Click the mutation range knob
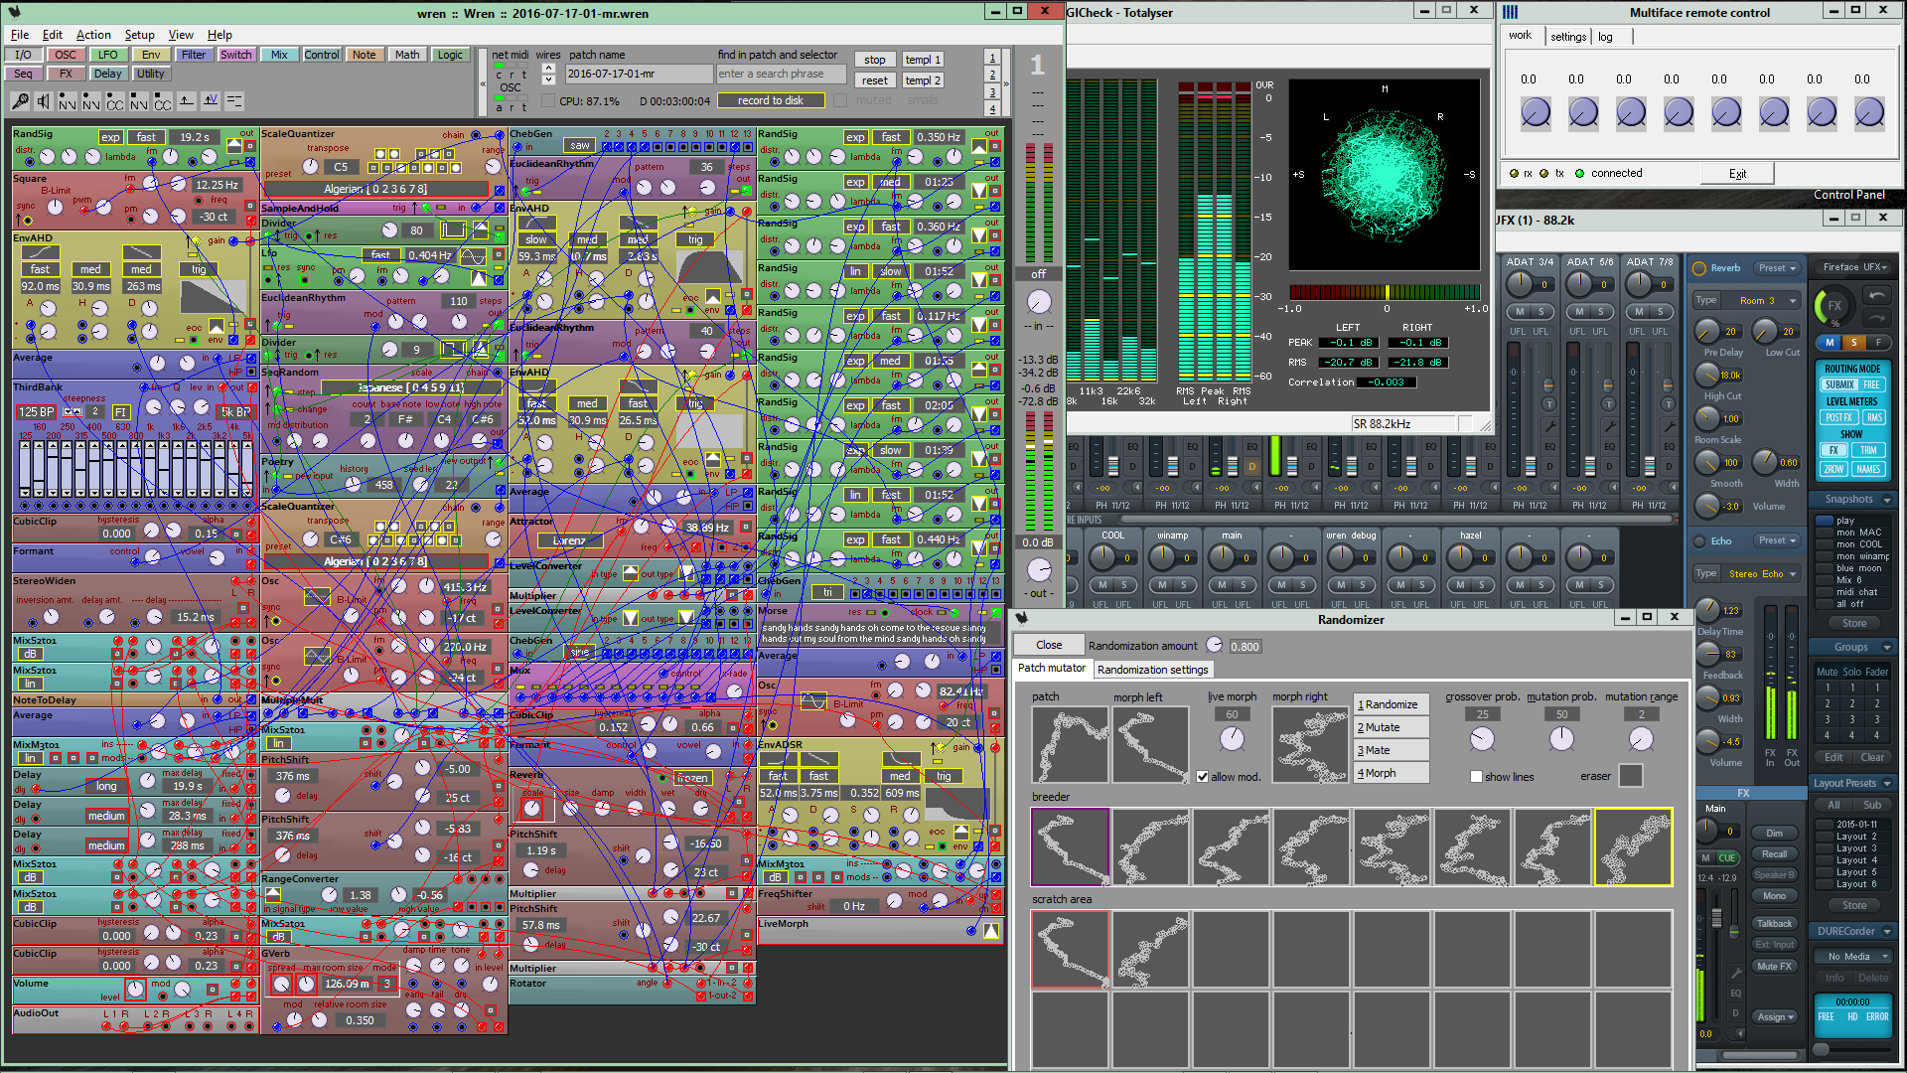Screen dimensions: 1907x1073 (x=1641, y=739)
